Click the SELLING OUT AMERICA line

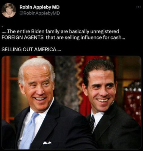pyautogui.click(x=31, y=50)
